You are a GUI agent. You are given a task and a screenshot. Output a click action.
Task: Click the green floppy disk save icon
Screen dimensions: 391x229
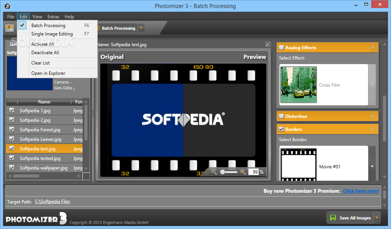pos(333,218)
